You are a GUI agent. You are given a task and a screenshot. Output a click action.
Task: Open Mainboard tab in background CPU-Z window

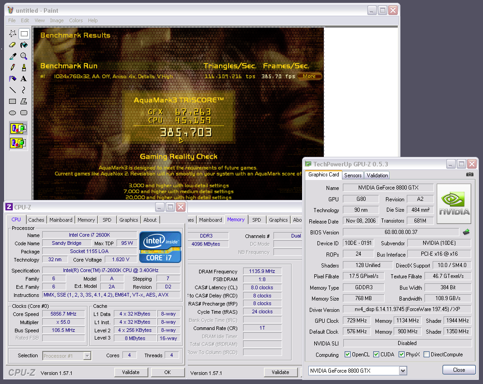[x=210, y=220]
